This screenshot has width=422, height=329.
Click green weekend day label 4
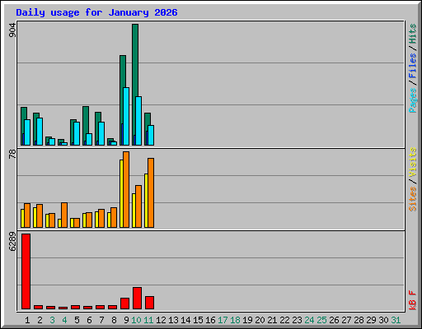64,320
